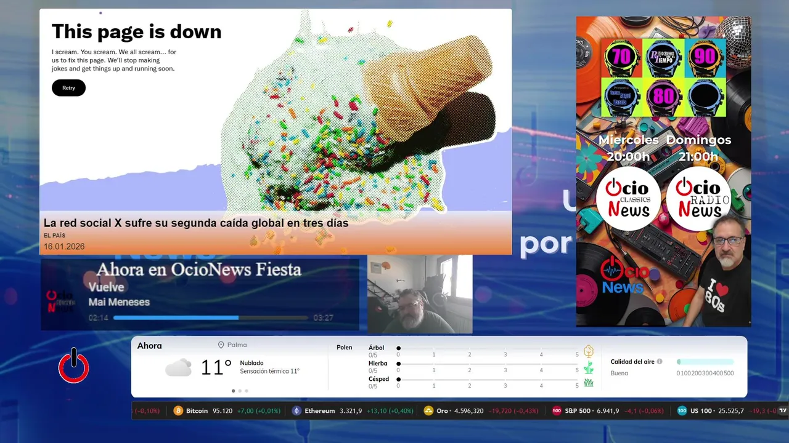Click the Árbol tree pollen icon

[x=589, y=351]
